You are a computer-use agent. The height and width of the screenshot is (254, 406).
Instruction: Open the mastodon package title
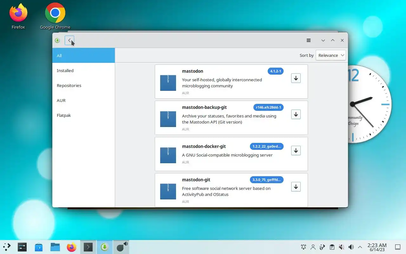click(x=193, y=71)
